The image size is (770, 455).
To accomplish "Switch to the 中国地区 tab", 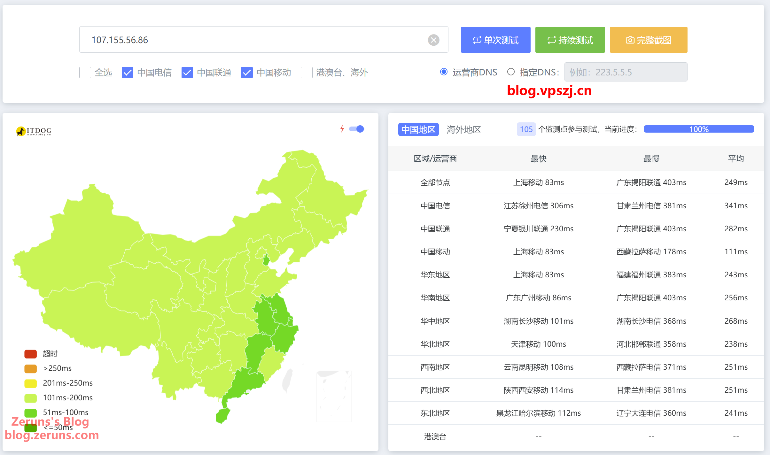I will (418, 129).
